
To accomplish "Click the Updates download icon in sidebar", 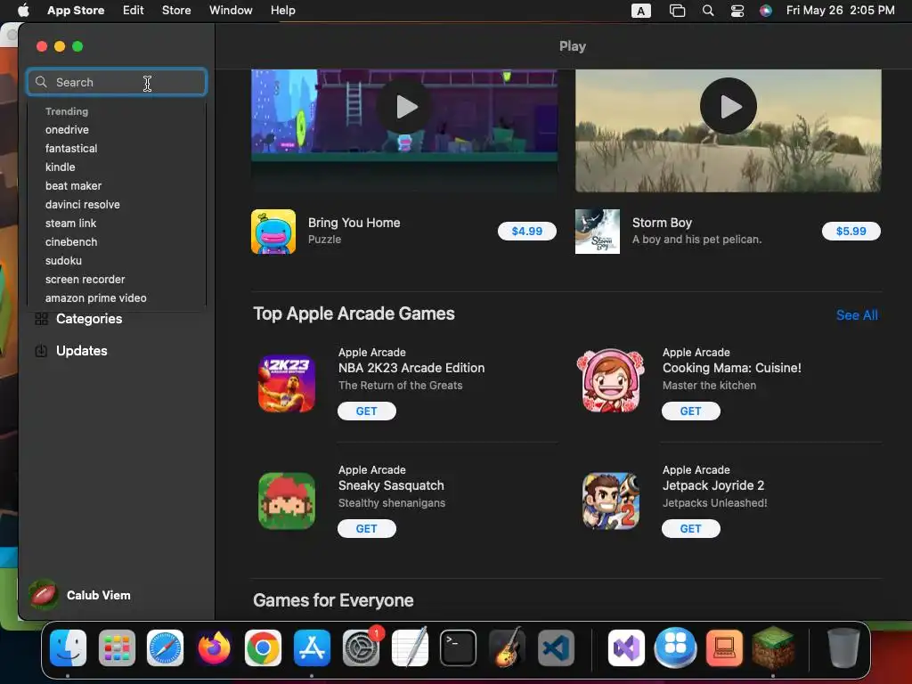I will coord(41,351).
